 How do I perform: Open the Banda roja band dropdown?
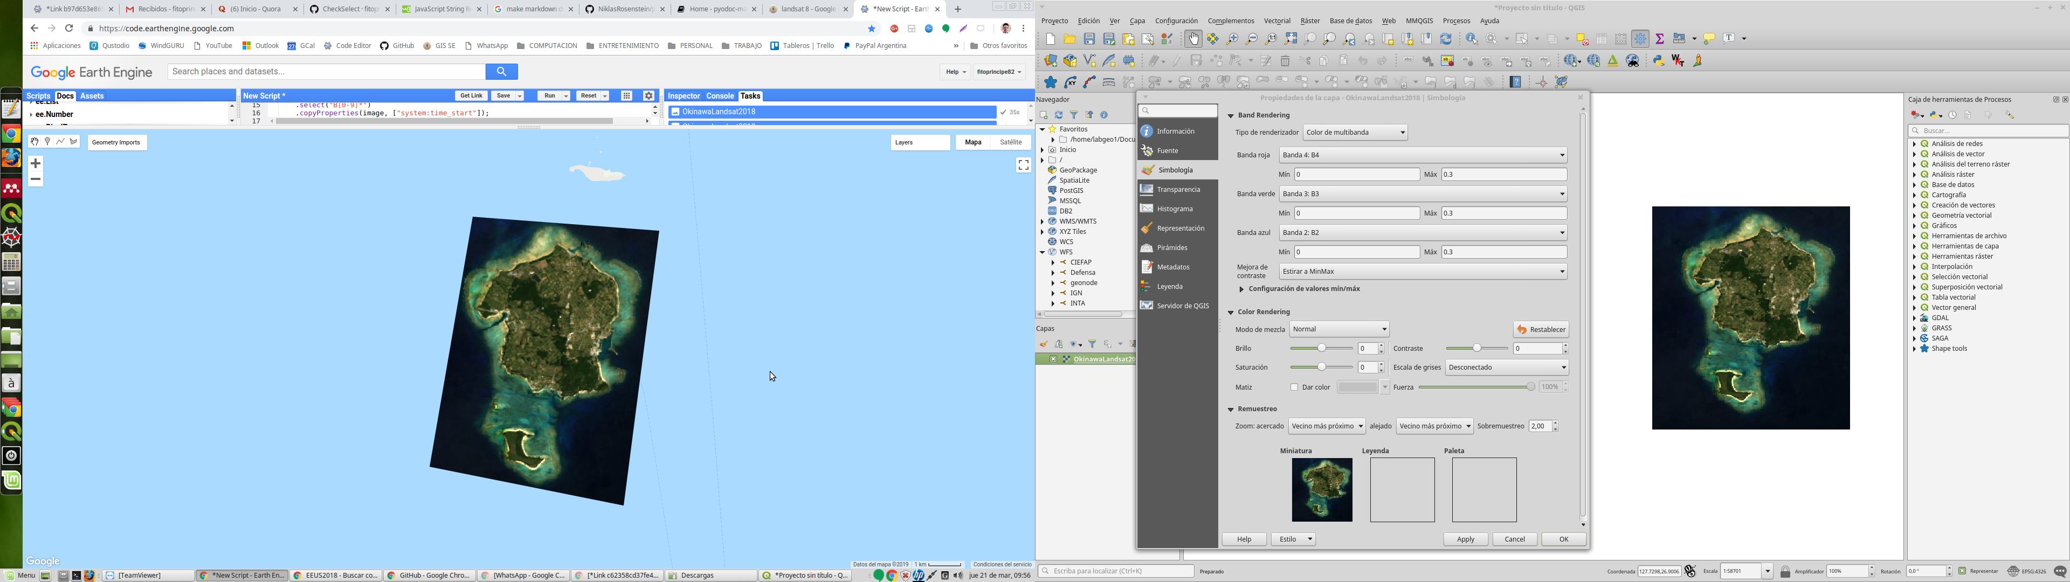(x=1423, y=155)
